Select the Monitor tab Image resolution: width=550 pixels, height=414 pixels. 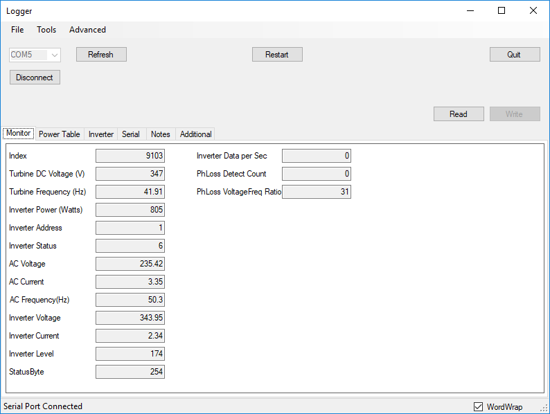click(19, 133)
